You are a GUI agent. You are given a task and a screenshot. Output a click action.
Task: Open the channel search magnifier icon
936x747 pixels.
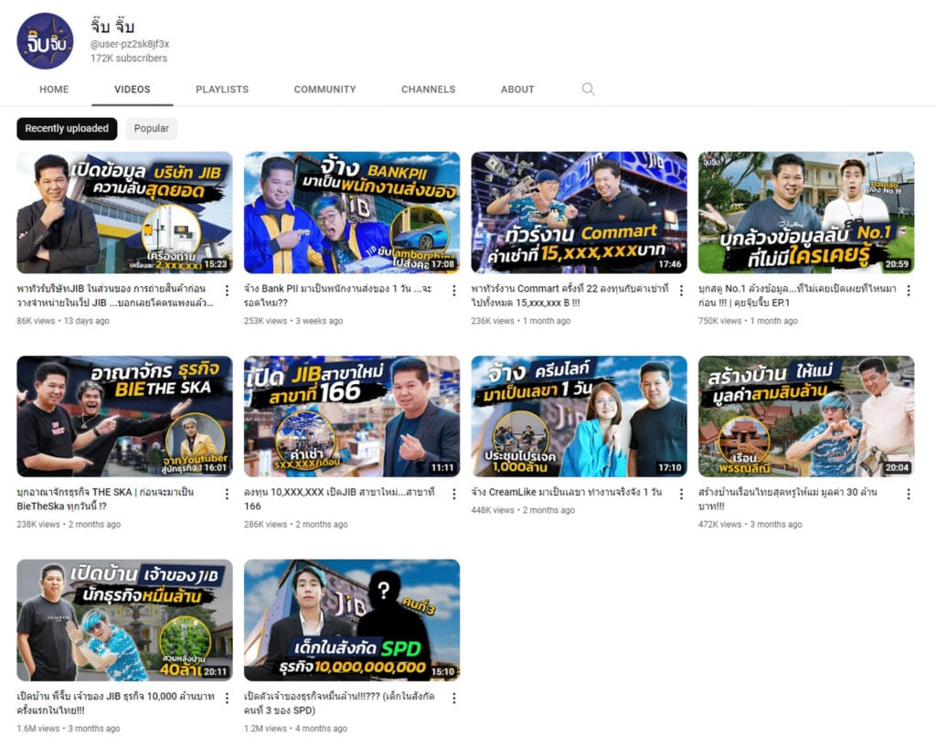pyautogui.click(x=588, y=89)
